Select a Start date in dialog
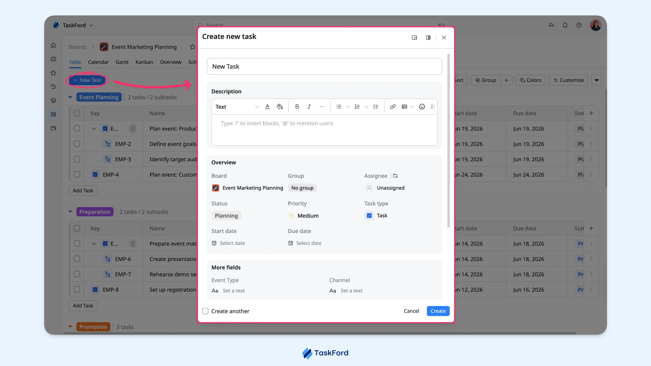The image size is (651, 366). (x=228, y=243)
